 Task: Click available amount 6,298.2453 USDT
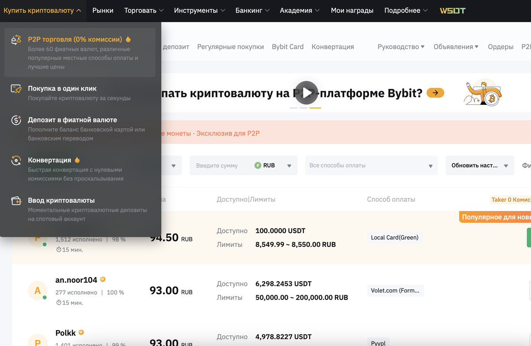click(x=283, y=284)
